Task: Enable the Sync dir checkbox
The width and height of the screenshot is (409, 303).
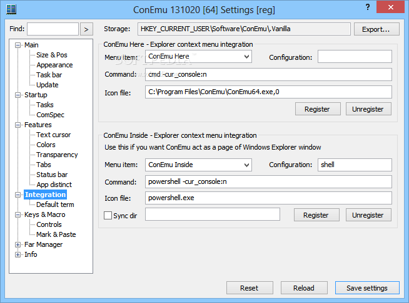Action: (x=108, y=215)
